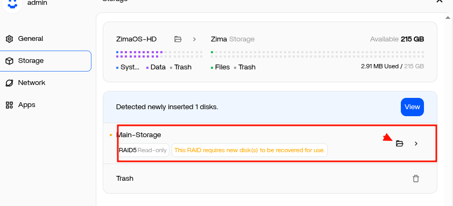
Task: Click the Zima Storage usage bar
Action: (x=317, y=54)
